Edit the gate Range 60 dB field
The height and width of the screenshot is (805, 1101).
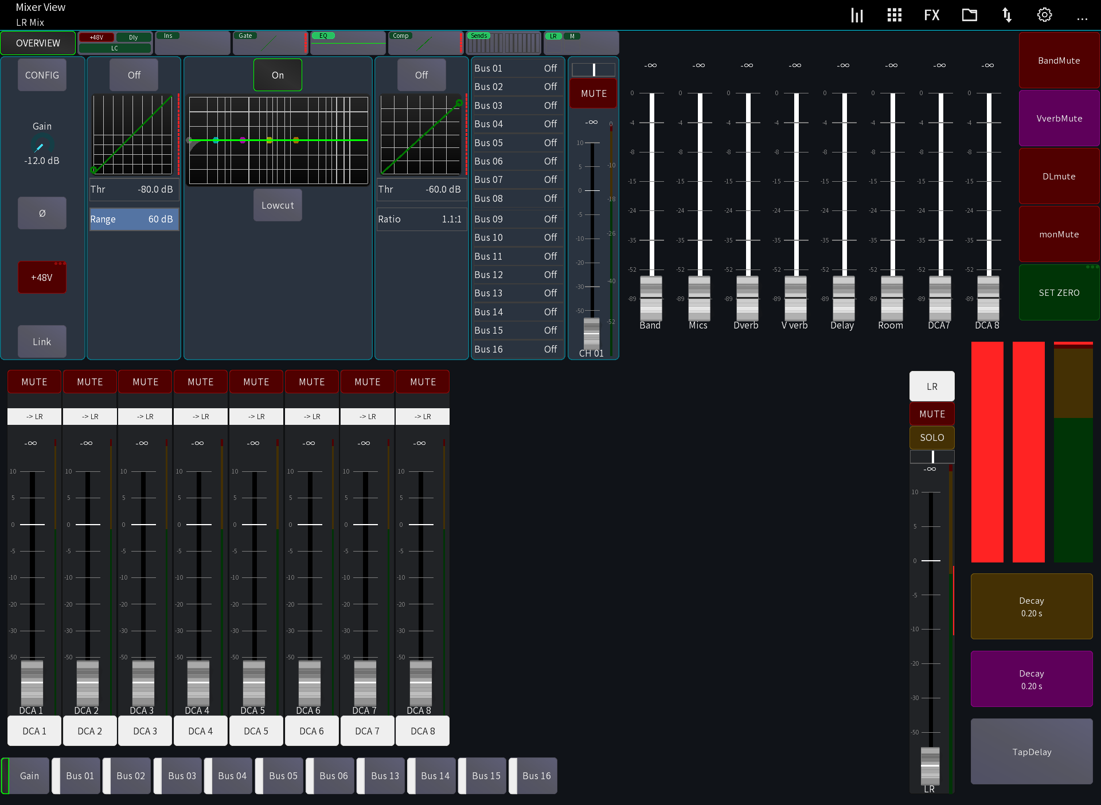coord(134,219)
